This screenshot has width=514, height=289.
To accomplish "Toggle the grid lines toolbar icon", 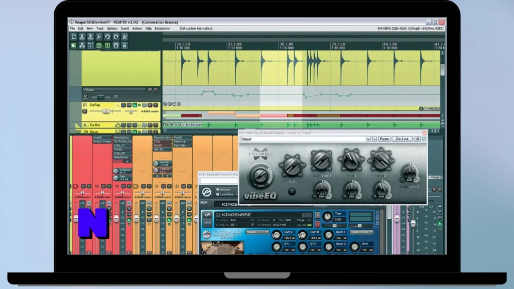I will (x=90, y=46).
